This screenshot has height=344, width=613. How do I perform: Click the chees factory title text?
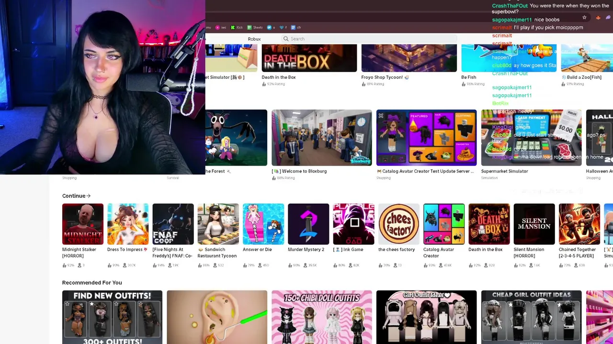click(x=397, y=249)
